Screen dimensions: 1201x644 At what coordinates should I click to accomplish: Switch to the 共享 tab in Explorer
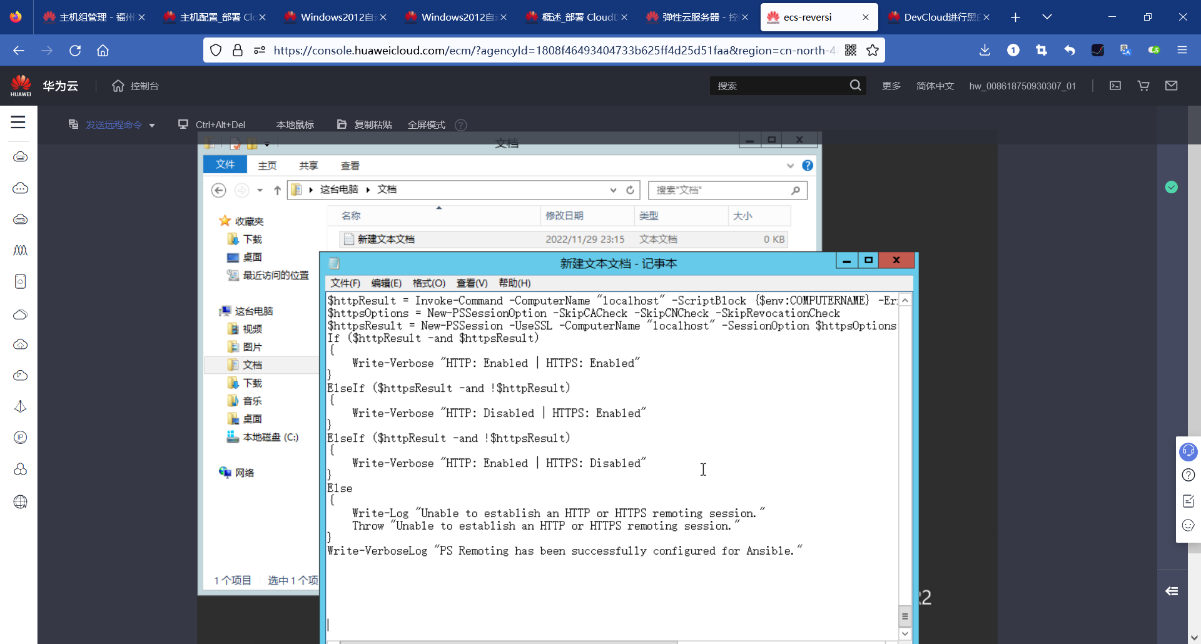[x=308, y=165]
